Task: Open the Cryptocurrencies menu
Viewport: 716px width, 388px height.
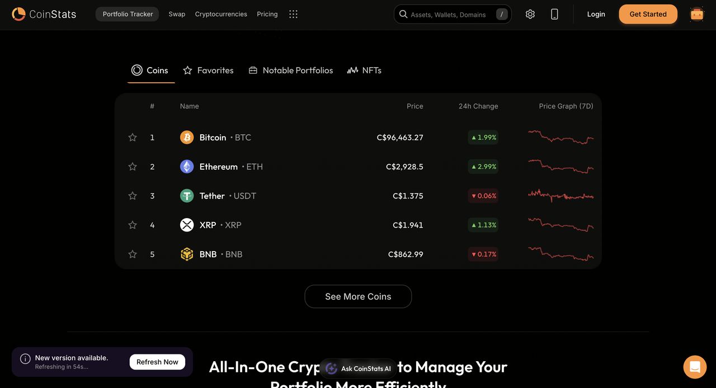Action: pos(221,14)
